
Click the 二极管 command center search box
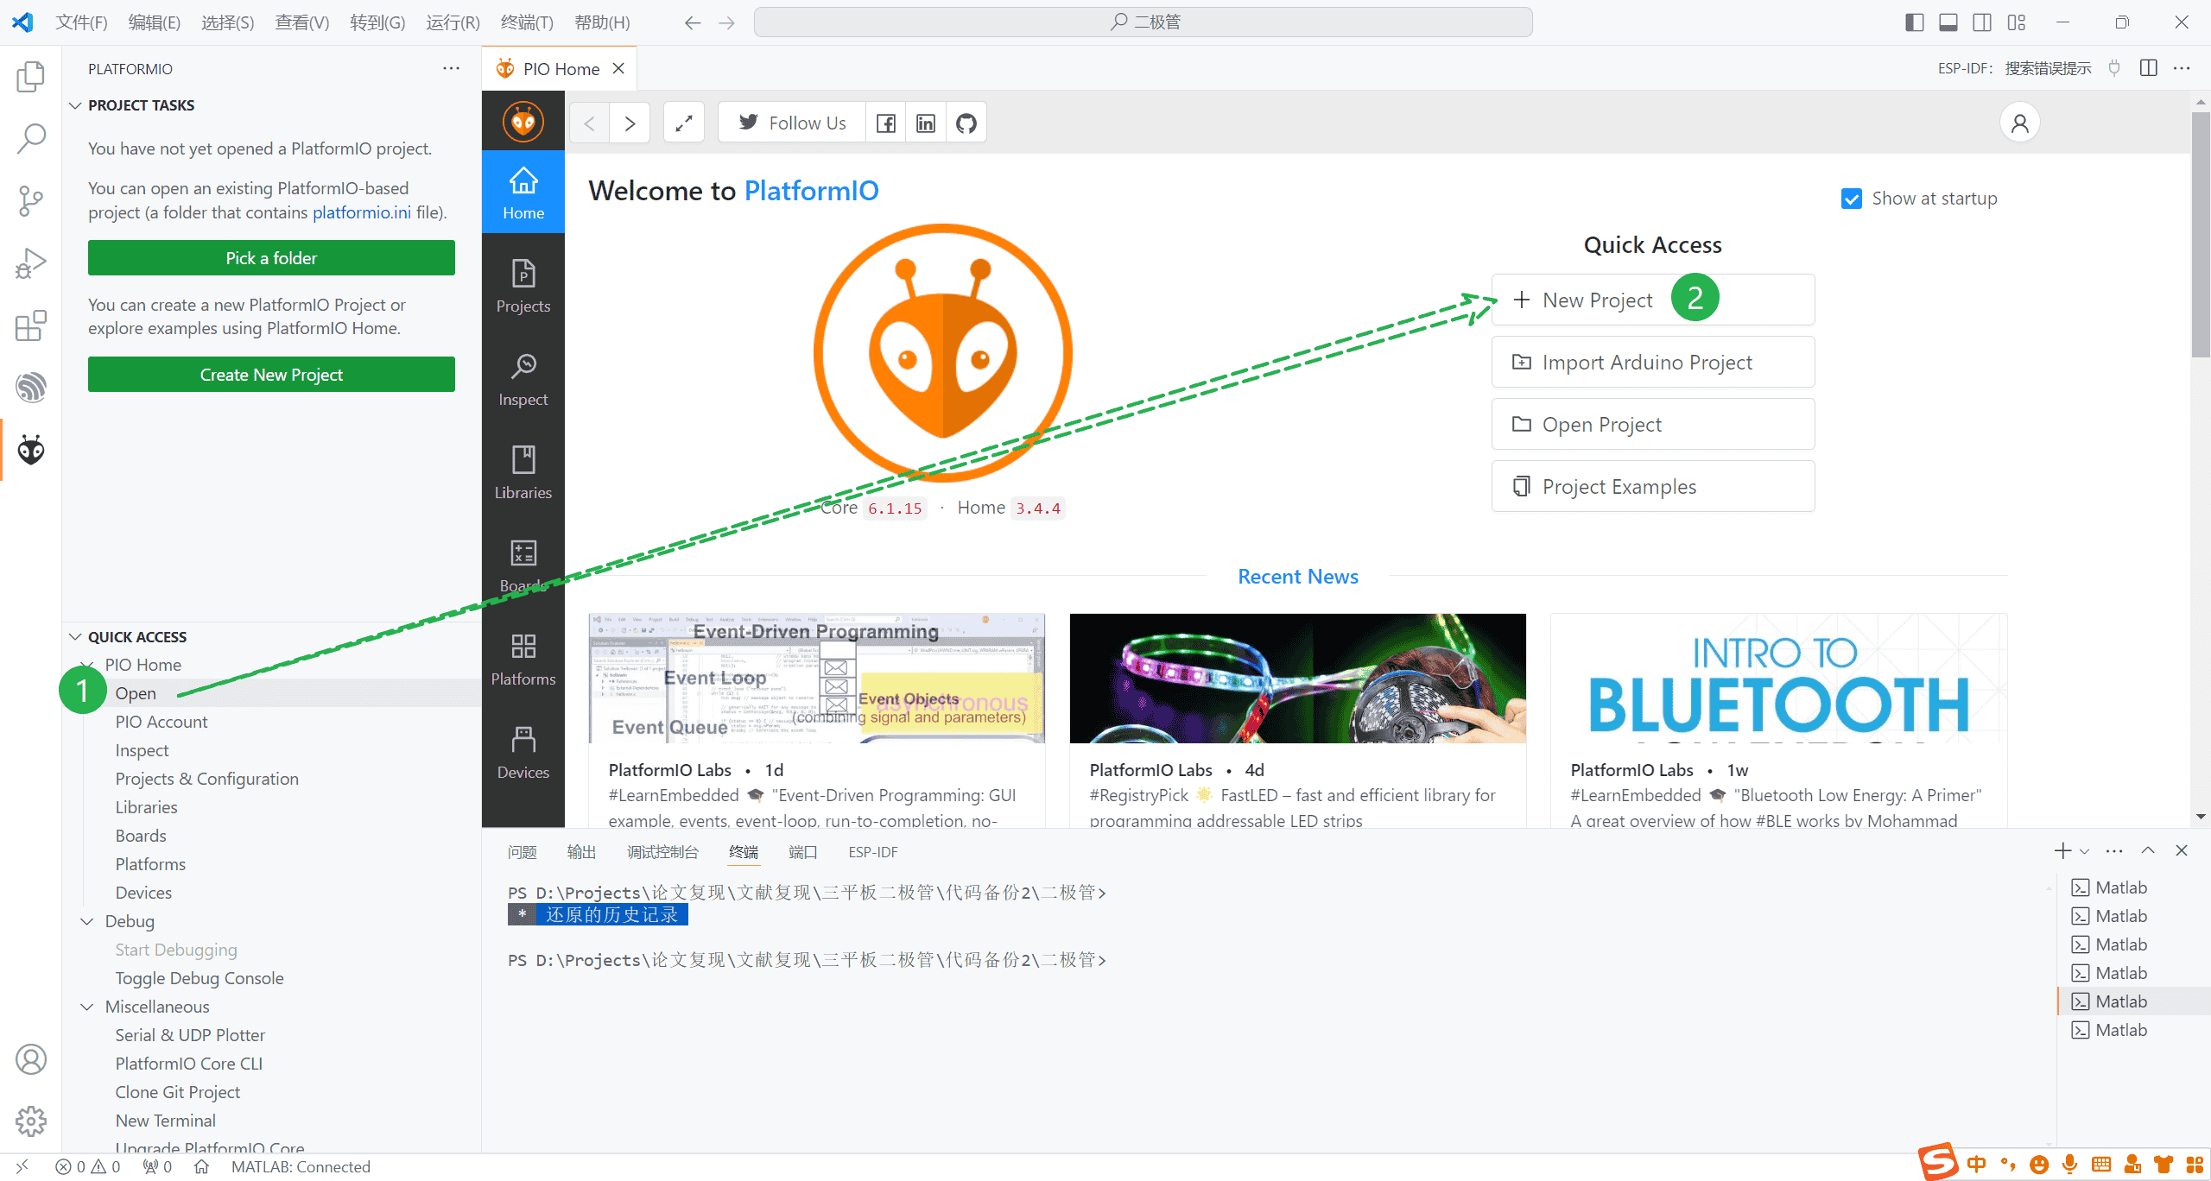click(1143, 22)
